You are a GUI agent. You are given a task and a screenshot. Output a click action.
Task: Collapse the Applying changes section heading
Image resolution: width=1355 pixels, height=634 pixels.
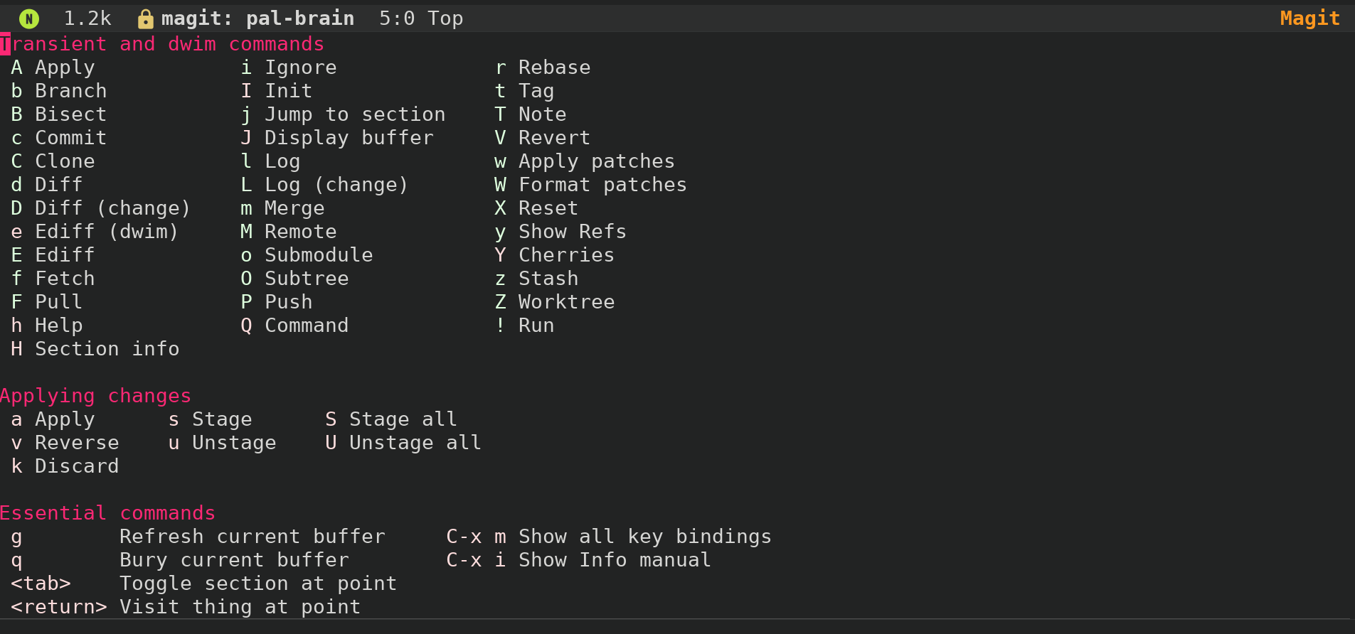(x=96, y=396)
